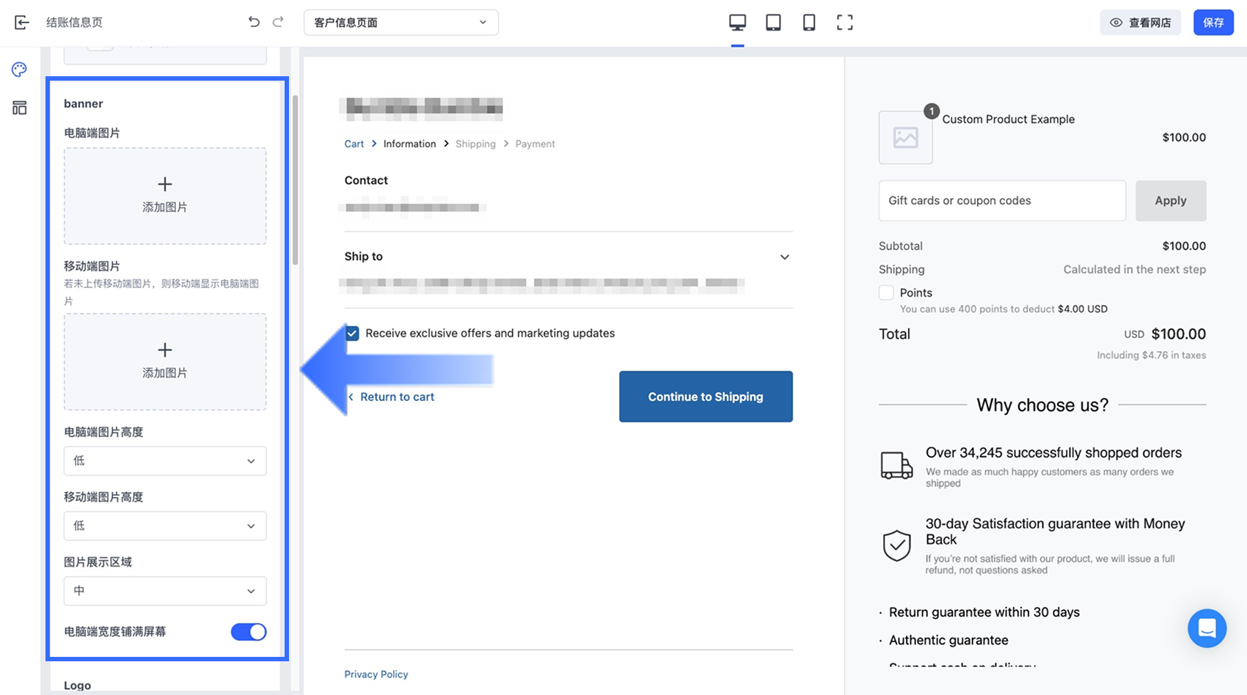The height and width of the screenshot is (695, 1247).
Task: Click the banner section heading
Action: coord(84,103)
